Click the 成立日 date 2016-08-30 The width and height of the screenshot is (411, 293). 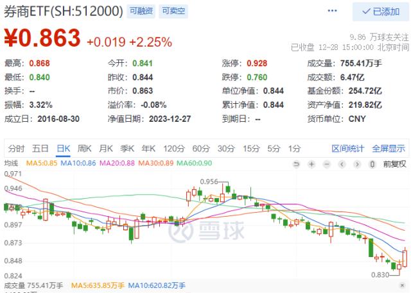[58, 119]
